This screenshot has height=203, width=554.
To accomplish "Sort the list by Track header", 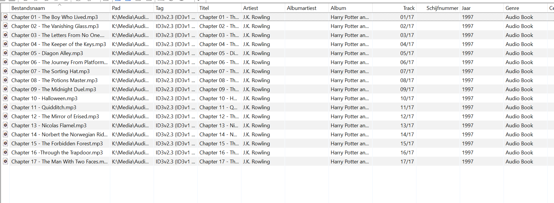I will 409,8.
